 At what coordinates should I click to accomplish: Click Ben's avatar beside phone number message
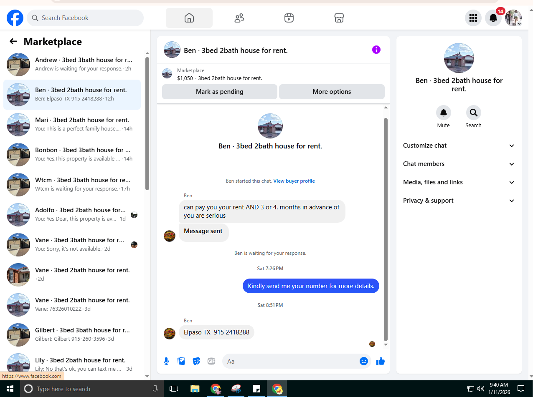[170, 333]
